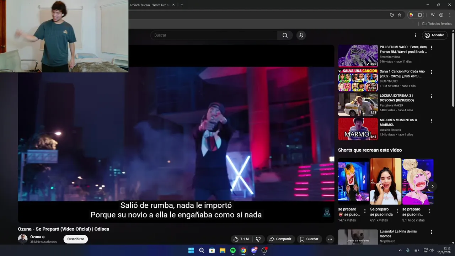
Task: Click microphone indicator in system tray
Action: coord(408,250)
